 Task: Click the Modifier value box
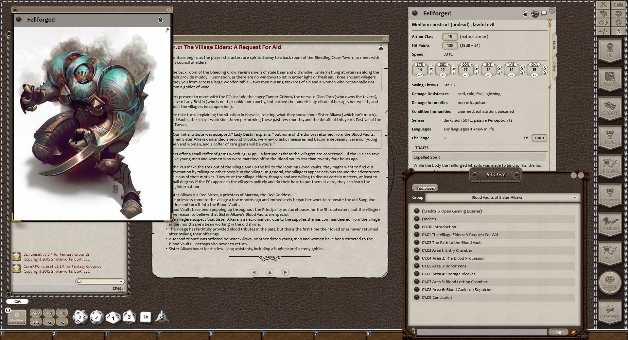click(x=17, y=317)
